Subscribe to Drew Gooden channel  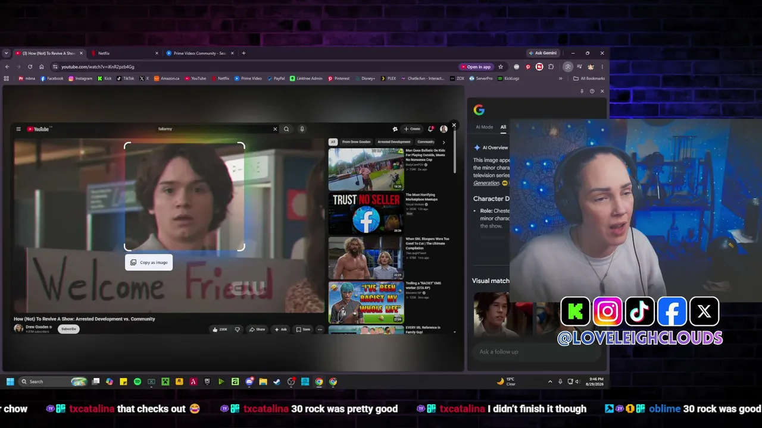click(x=68, y=329)
